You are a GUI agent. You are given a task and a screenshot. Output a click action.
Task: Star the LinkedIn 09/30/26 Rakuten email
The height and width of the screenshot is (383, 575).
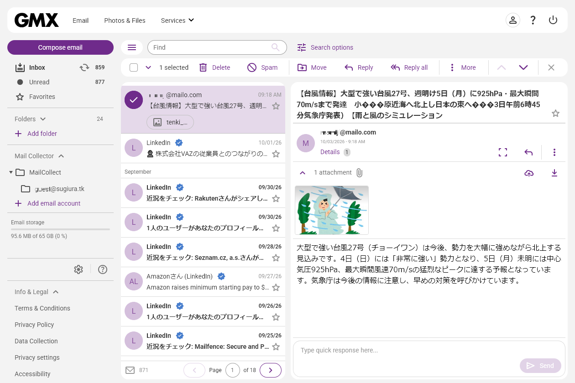pyautogui.click(x=276, y=199)
